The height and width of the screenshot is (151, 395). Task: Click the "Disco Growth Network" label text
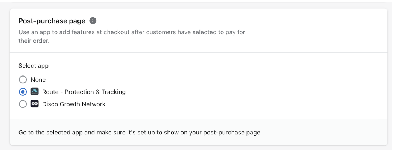point(74,104)
